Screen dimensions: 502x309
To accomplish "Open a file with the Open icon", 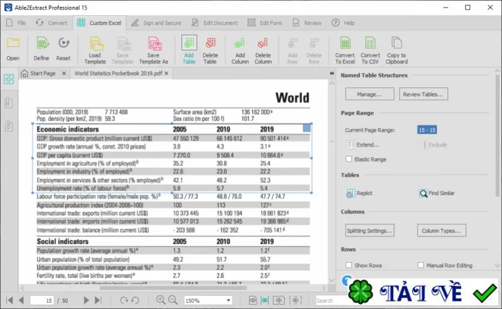I will click(13, 49).
